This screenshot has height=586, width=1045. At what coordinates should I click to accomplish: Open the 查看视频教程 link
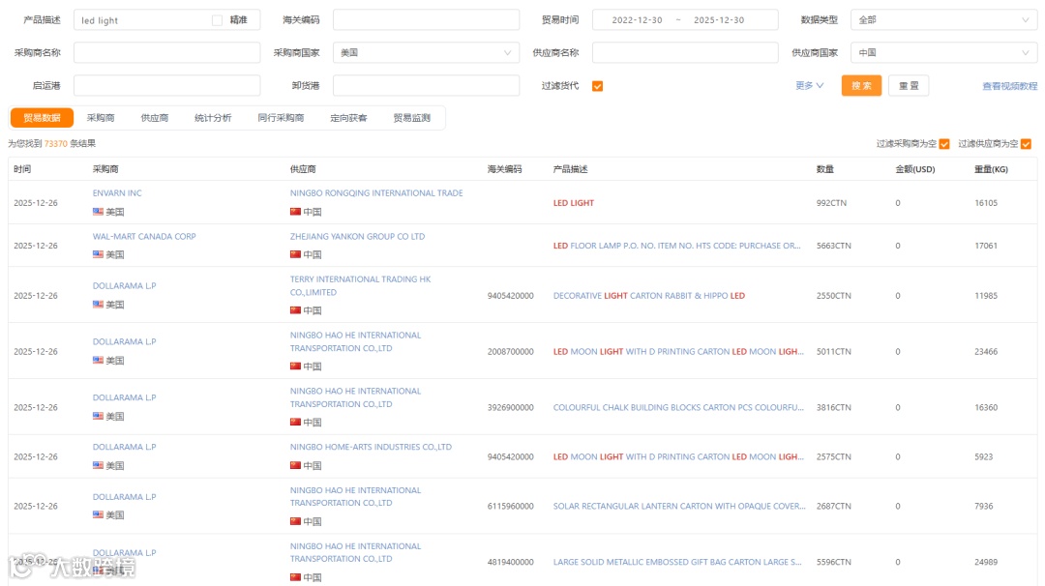pyautogui.click(x=1009, y=87)
